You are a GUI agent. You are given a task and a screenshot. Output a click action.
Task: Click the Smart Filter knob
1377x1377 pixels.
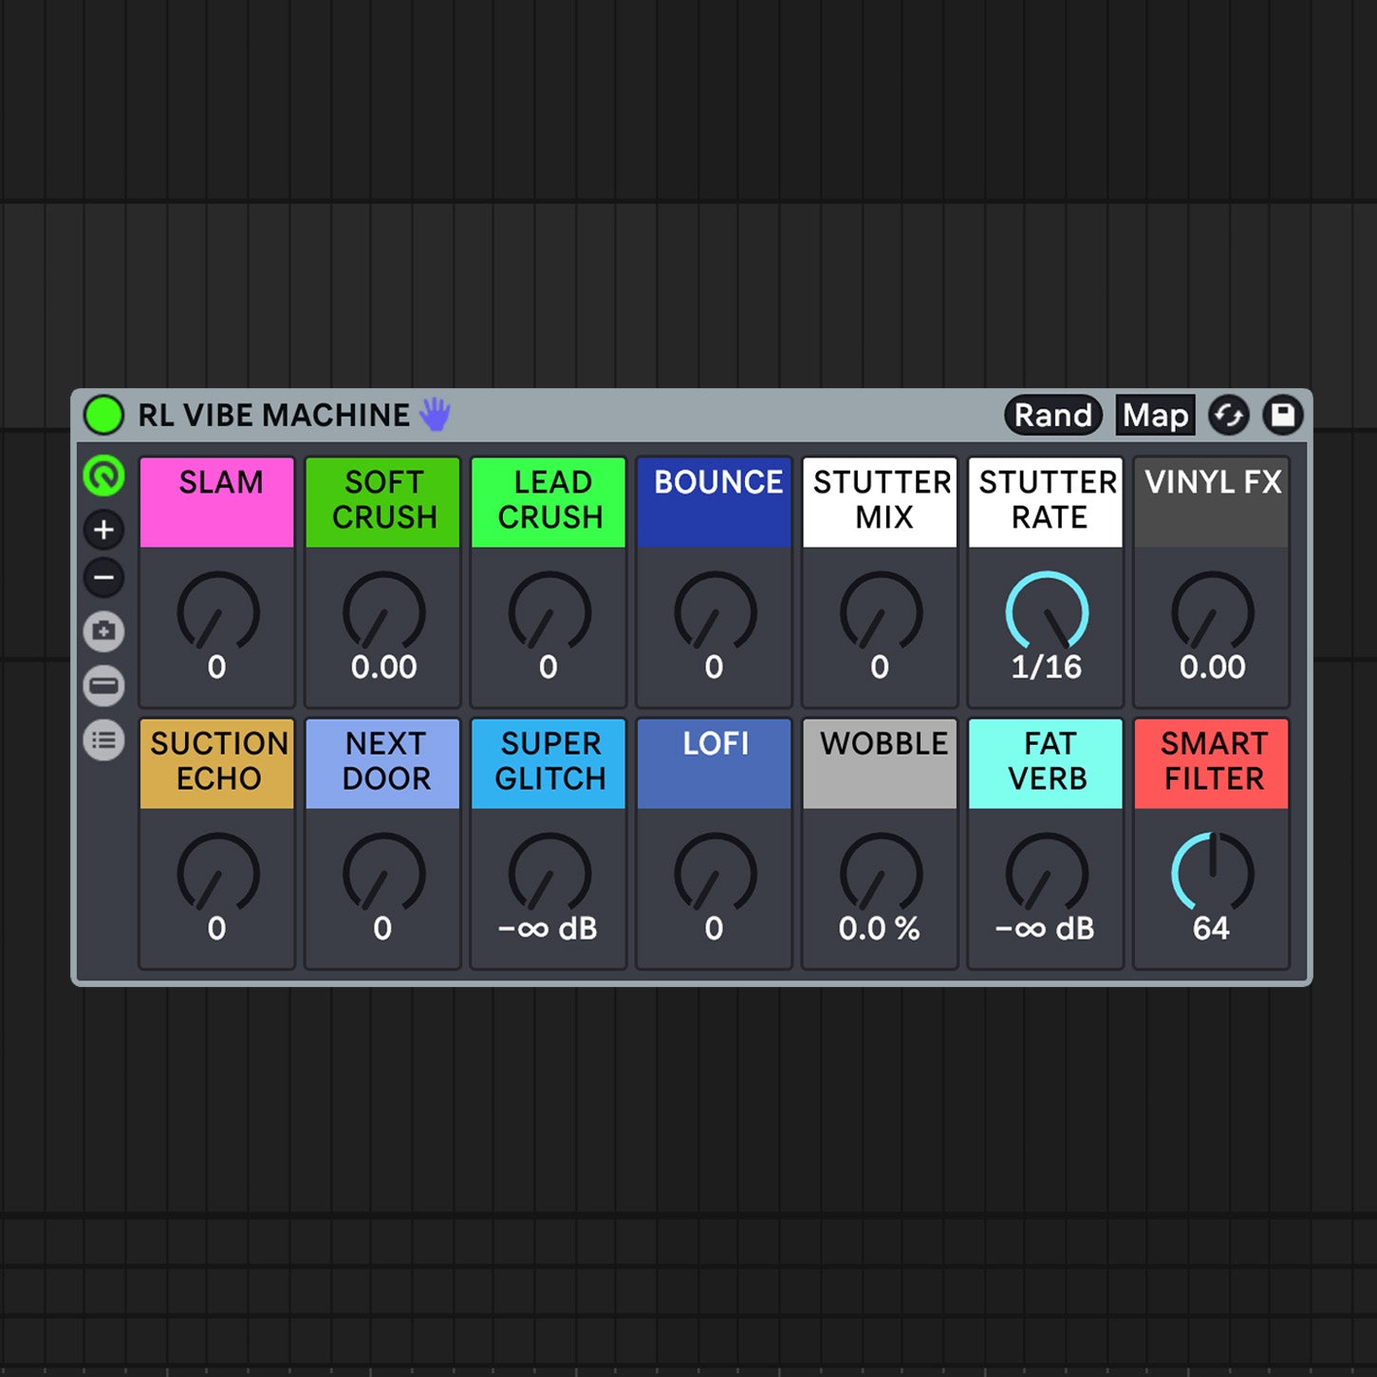pyautogui.click(x=1212, y=873)
